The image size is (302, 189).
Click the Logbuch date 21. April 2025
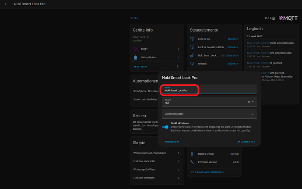click(255, 36)
